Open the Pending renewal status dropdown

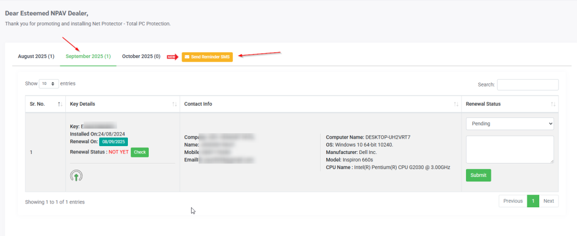point(509,124)
